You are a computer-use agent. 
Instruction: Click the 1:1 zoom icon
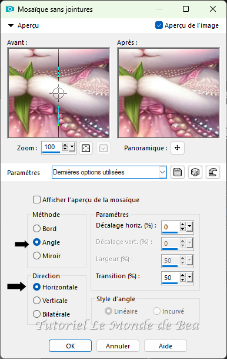pyautogui.click(x=104, y=148)
